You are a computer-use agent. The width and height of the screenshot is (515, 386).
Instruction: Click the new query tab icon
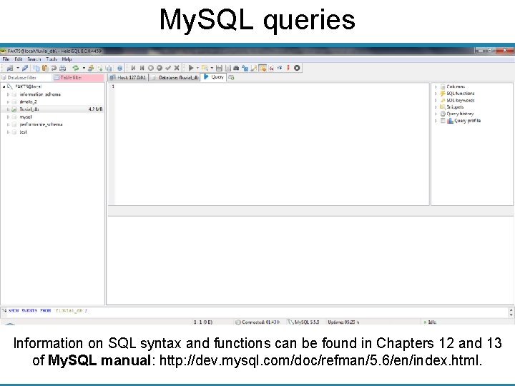click(231, 77)
